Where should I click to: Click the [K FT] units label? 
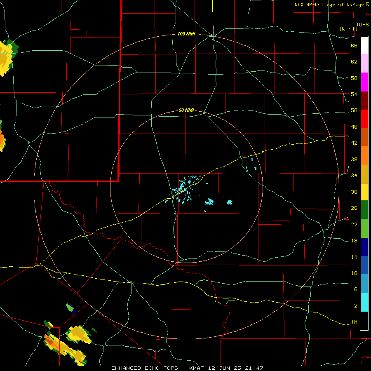[348, 28]
